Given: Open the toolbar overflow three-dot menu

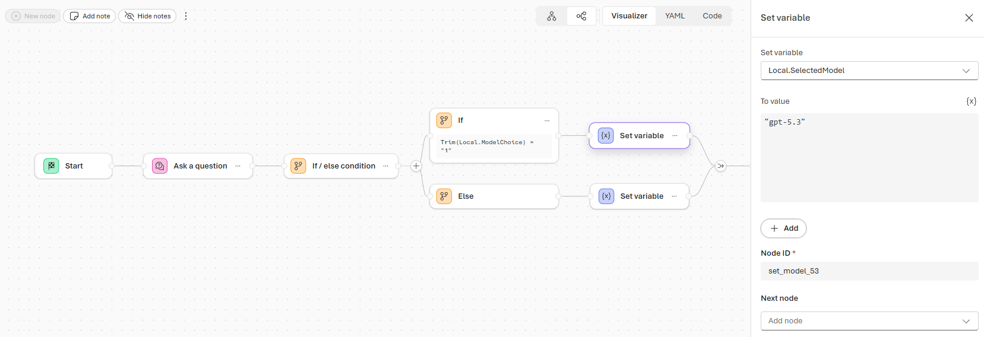Looking at the screenshot, I should [x=186, y=16].
